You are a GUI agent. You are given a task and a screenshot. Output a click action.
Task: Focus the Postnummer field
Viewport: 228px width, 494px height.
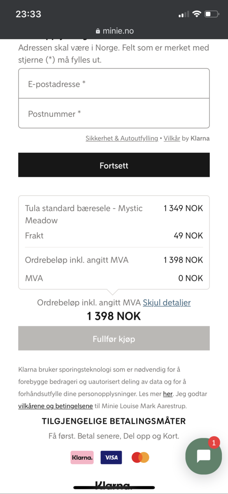114,114
